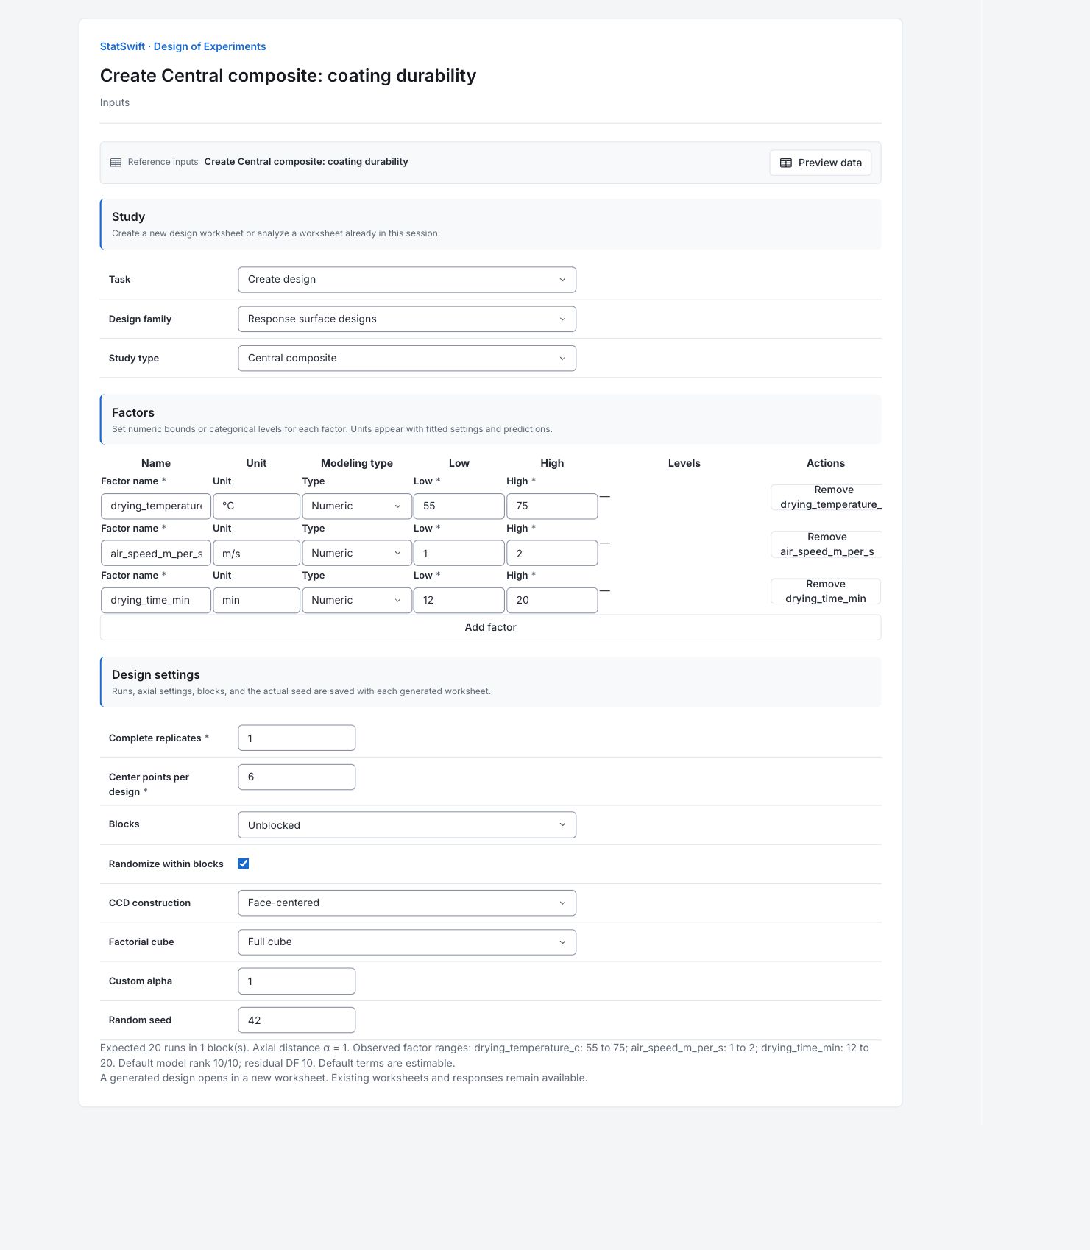This screenshot has width=1090, height=1250.
Task: Remove the air_speed_m_per_s factor
Action: 826,544
